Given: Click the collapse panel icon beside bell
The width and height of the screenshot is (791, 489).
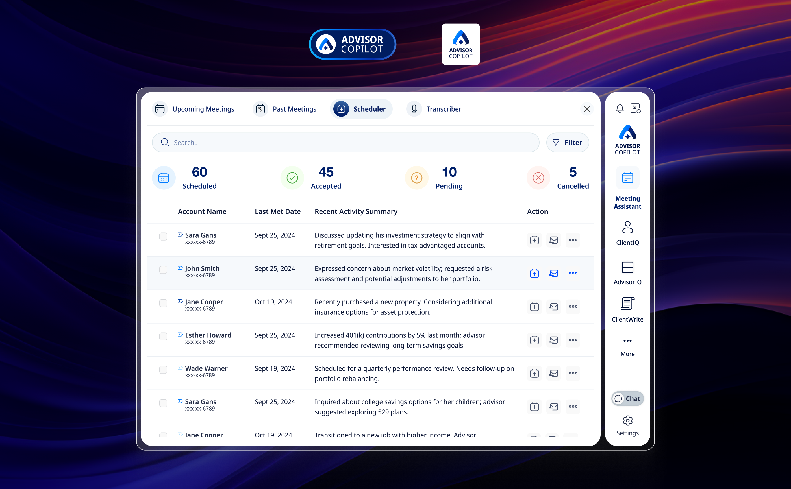Looking at the screenshot, I should click(x=635, y=108).
